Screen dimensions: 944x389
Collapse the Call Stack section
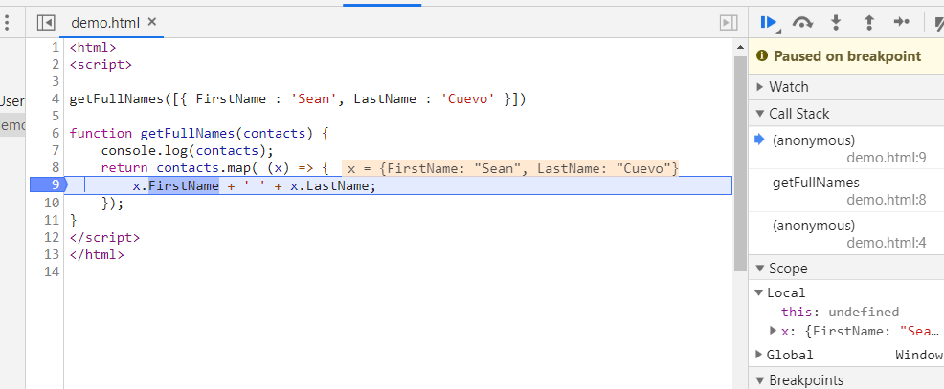click(846, 114)
